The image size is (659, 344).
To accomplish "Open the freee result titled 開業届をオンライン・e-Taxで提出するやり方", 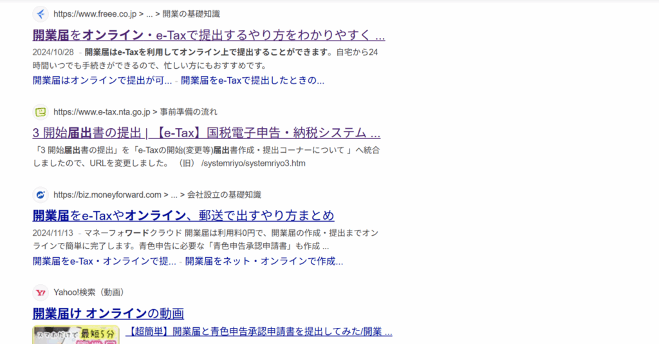I will tap(209, 35).
